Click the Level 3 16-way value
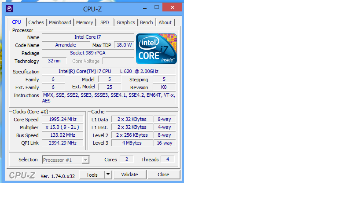The image size is (338, 211). coord(165,143)
